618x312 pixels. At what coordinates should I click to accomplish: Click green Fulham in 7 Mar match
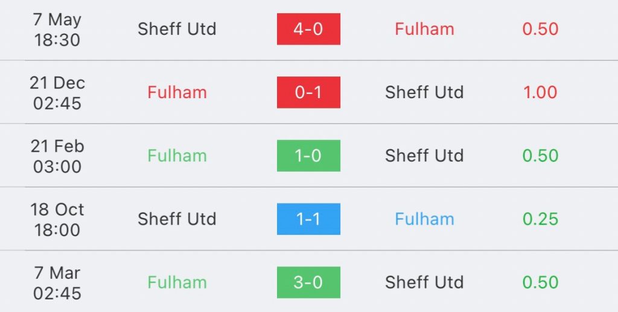177,282
